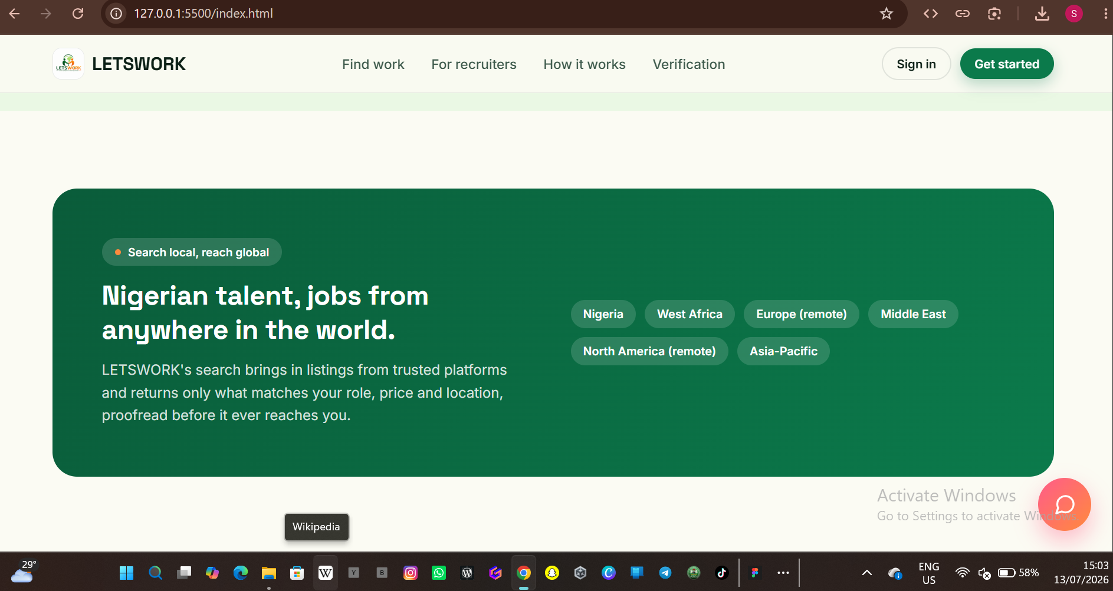1113x591 pixels.
Task: Open Instagram from taskbar
Action: coord(411,573)
